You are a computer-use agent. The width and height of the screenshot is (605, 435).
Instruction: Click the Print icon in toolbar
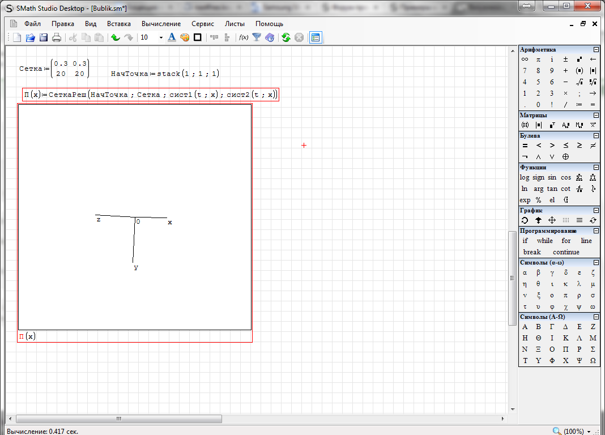(57, 37)
